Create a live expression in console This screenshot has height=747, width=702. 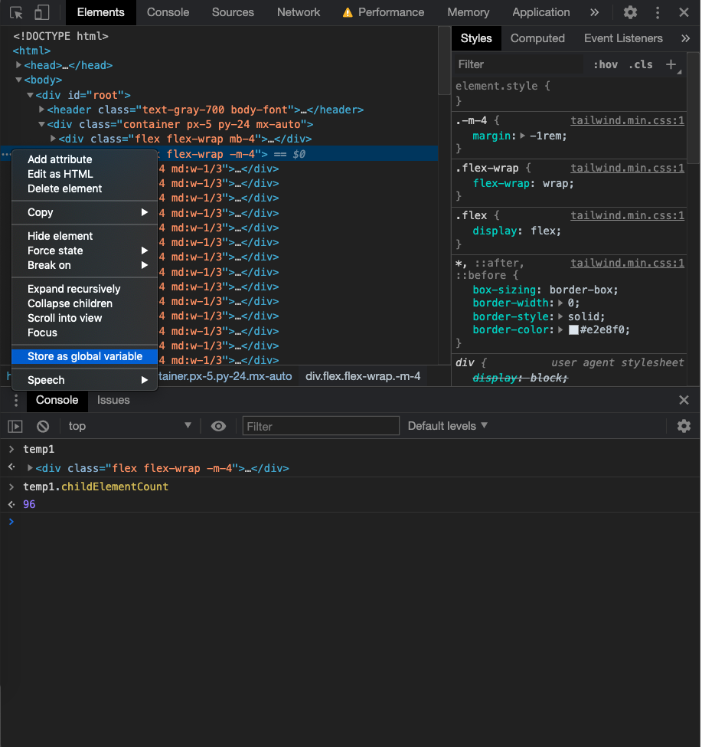(x=218, y=426)
